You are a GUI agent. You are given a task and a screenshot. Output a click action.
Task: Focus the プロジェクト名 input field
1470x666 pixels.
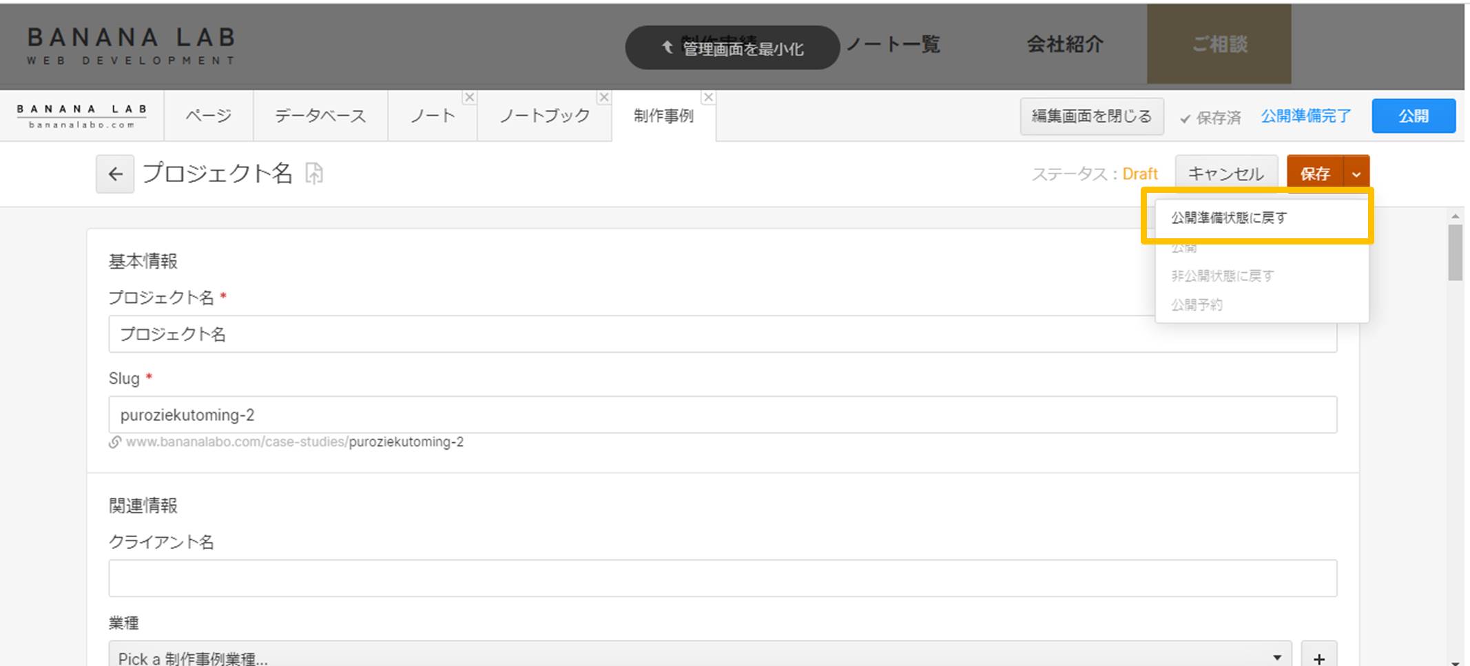coord(723,334)
